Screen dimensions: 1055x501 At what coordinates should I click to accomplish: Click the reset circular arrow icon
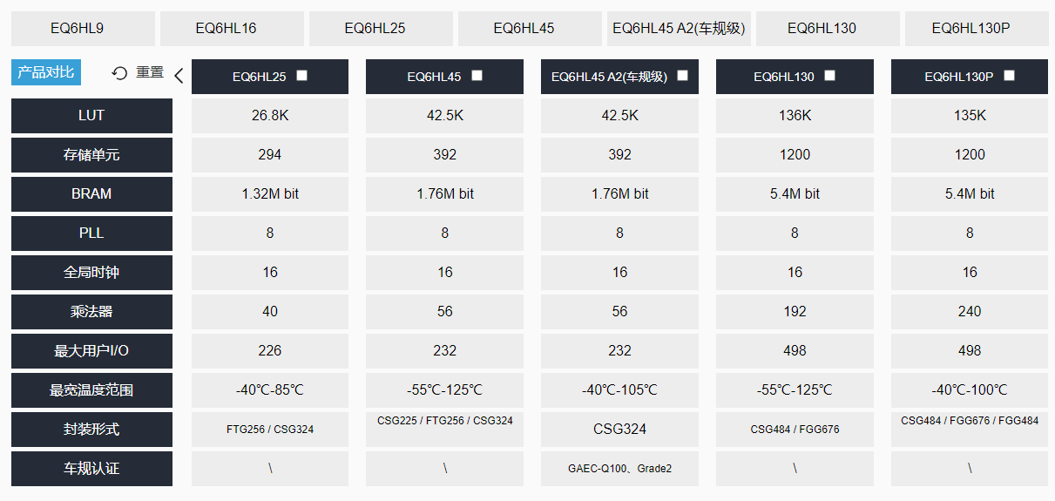pyautogui.click(x=120, y=73)
